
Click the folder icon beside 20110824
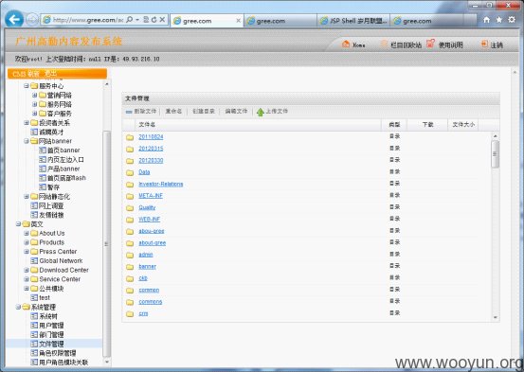click(x=130, y=137)
